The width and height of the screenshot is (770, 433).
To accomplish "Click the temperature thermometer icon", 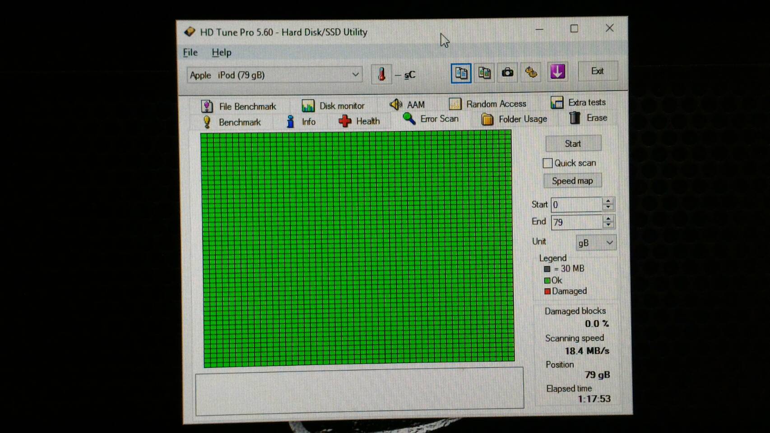I will click(x=381, y=74).
